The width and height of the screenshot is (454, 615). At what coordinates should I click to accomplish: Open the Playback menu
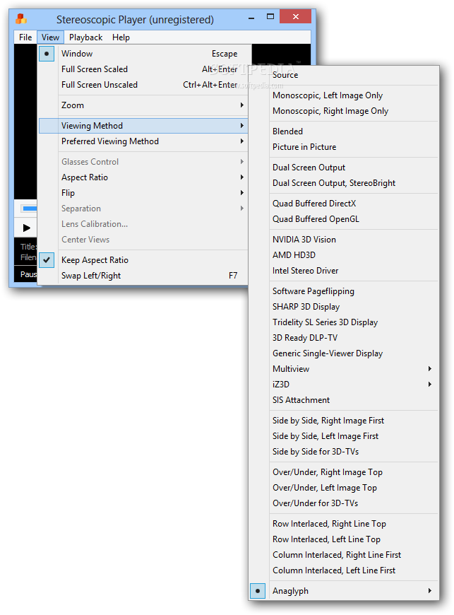[x=85, y=37]
